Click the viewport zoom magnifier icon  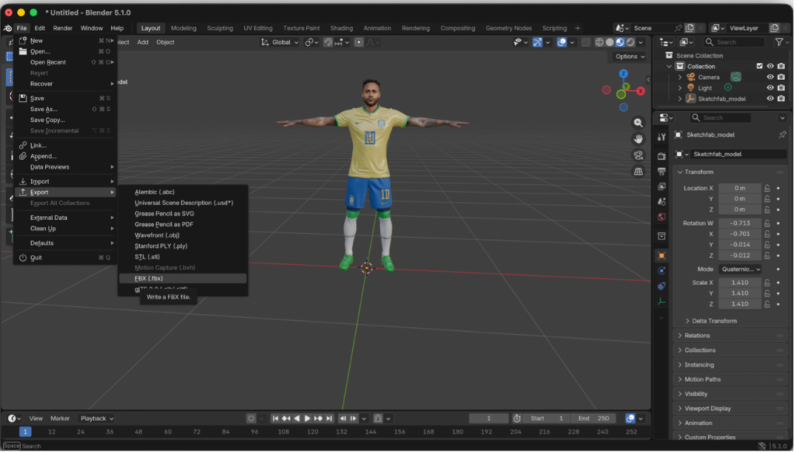638,123
